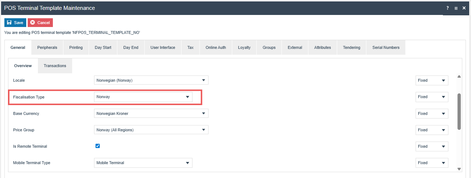
Task: Click the Fiscalisation Type label
Action: click(x=29, y=97)
